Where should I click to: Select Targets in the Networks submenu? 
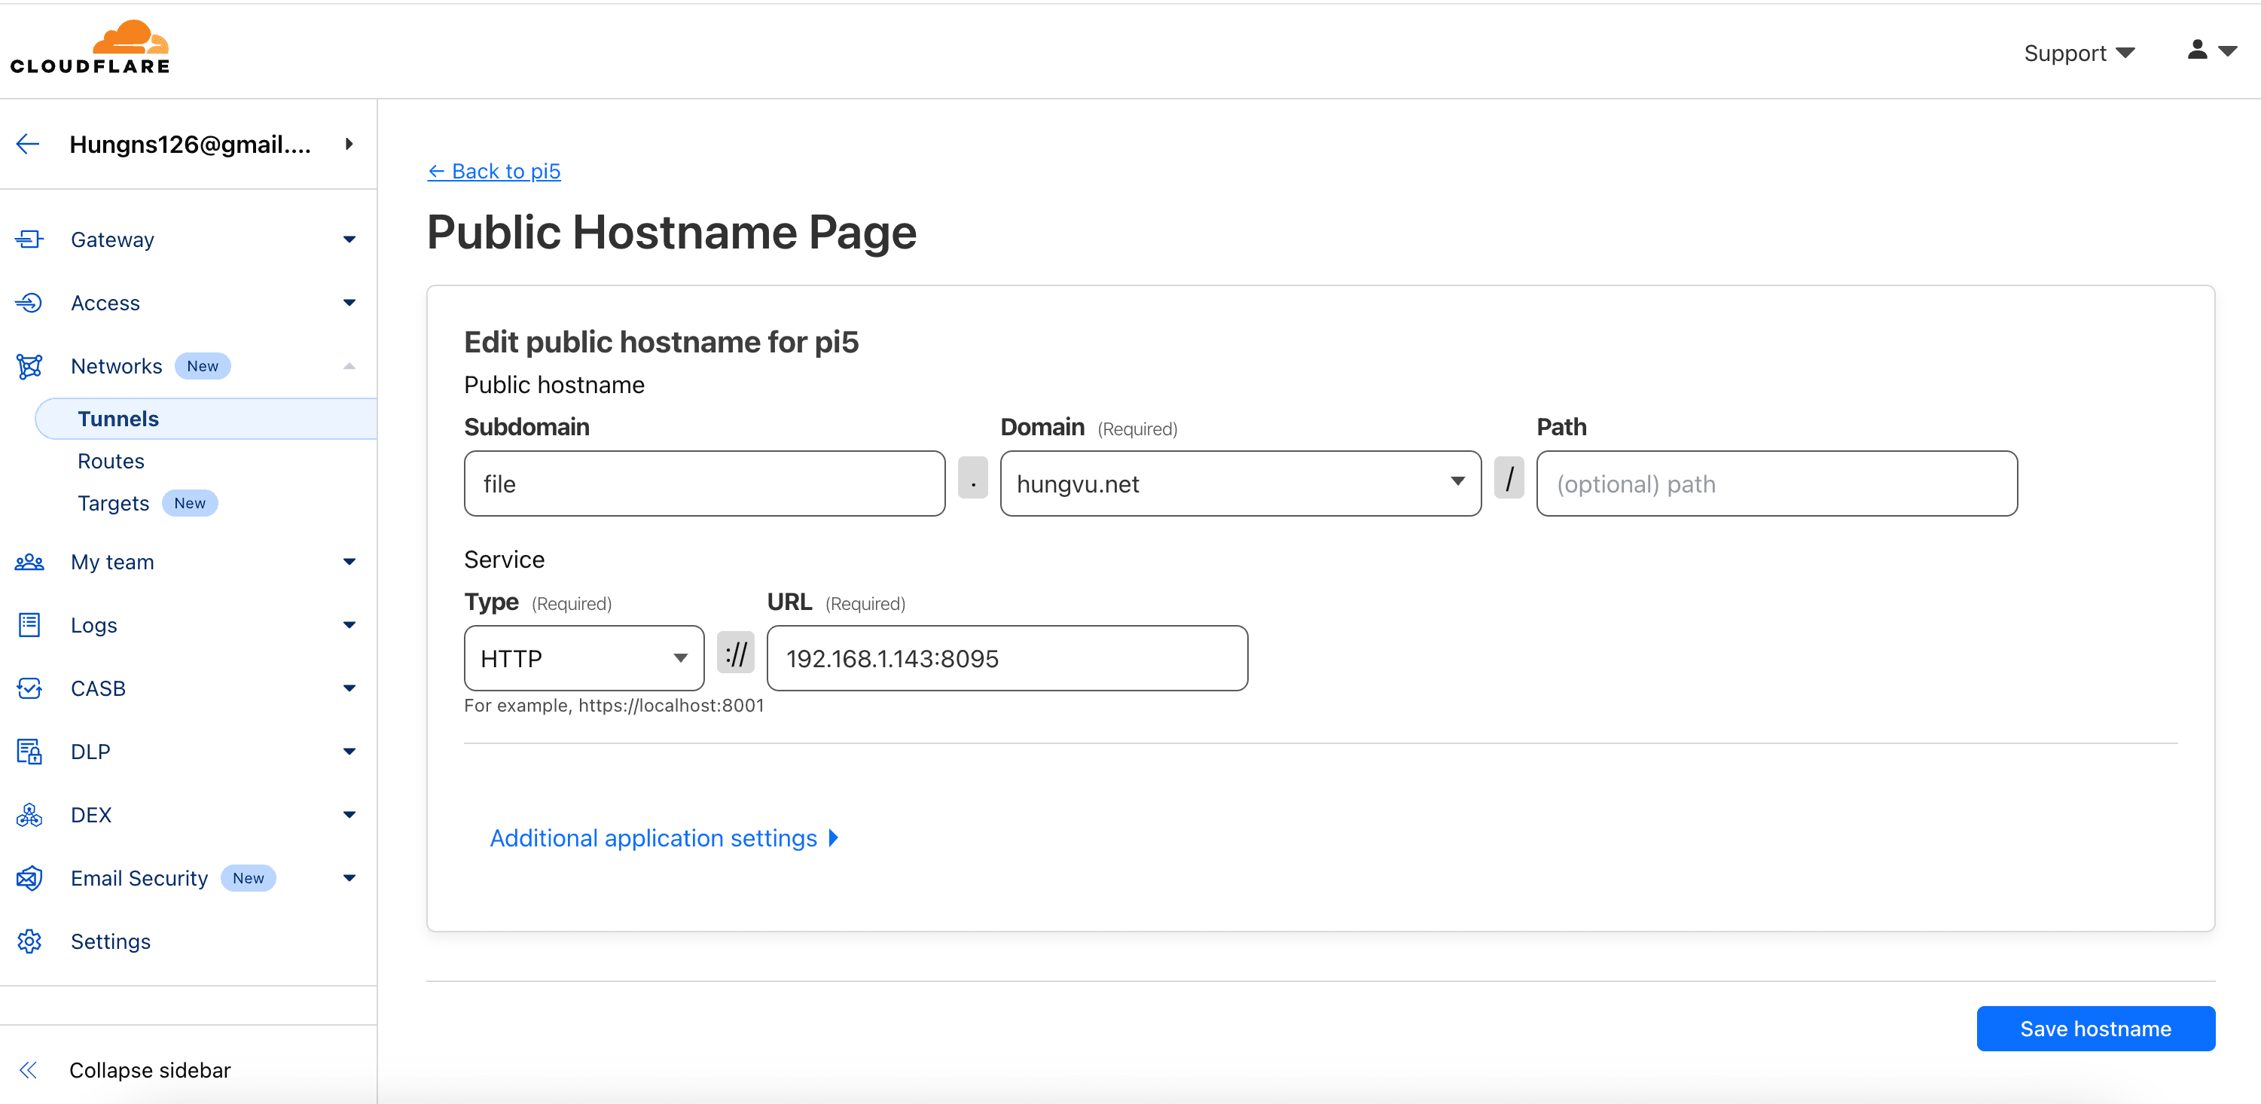coord(113,503)
